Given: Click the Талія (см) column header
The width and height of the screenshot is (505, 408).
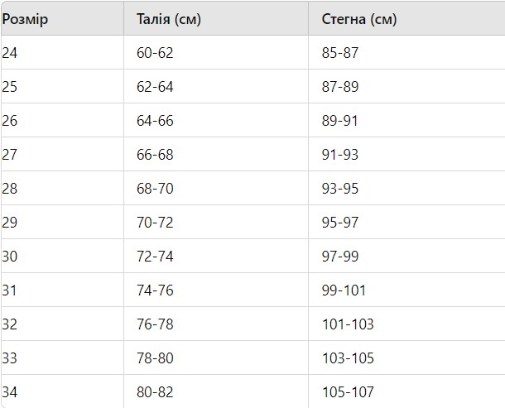Looking at the screenshot, I should tap(169, 19).
